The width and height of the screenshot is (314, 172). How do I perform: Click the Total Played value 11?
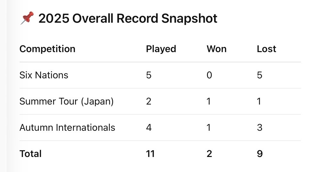point(150,154)
